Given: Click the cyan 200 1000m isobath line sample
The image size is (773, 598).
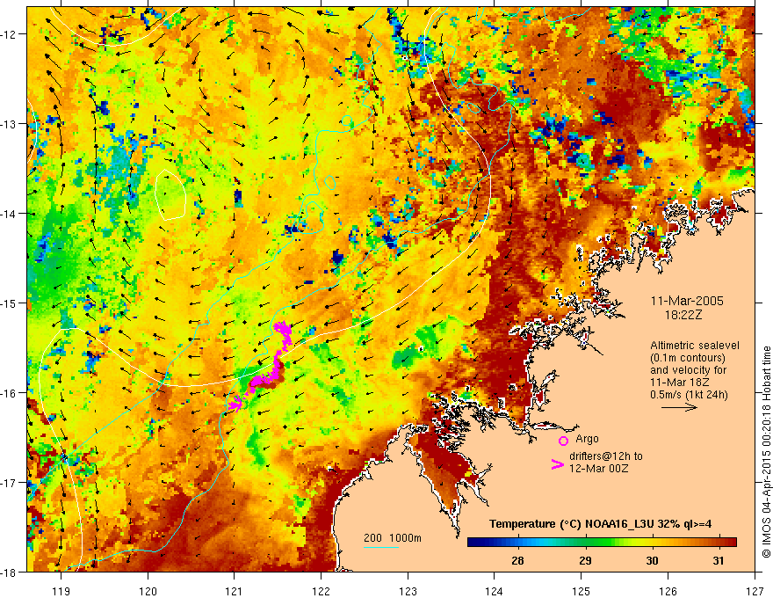Looking at the screenshot, I should [x=381, y=547].
